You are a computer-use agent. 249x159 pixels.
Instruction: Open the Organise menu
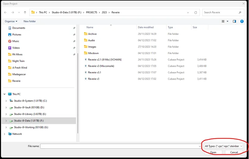pyautogui.click(x=11, y=21)
